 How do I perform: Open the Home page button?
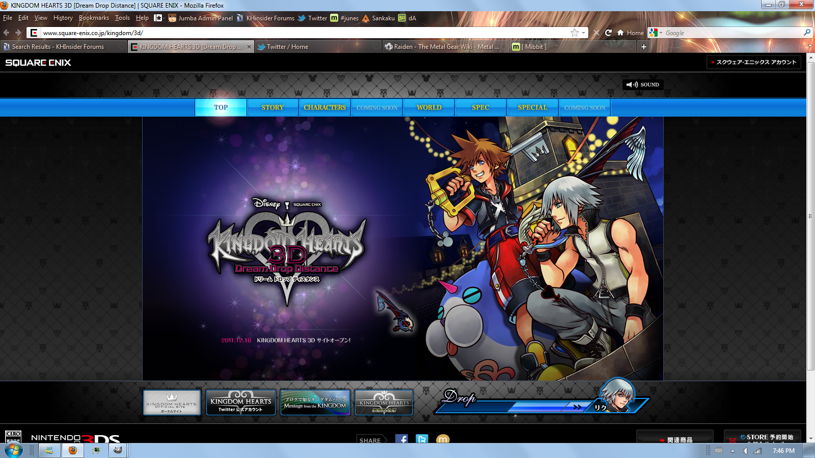tap(631, 33)
